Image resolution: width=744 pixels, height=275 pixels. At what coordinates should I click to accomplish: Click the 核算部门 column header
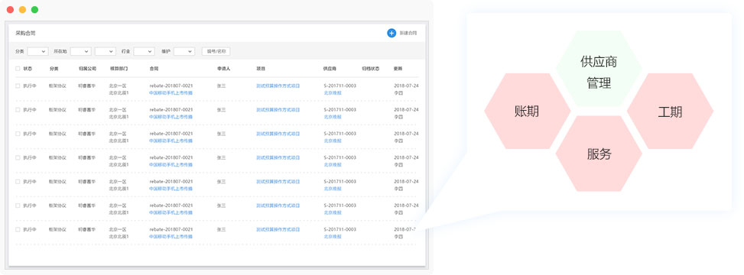[x=119, y=68]
